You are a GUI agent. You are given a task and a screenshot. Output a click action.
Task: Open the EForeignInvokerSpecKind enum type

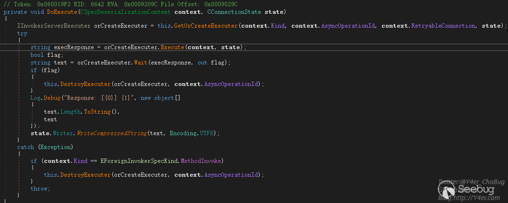(140, 161)
